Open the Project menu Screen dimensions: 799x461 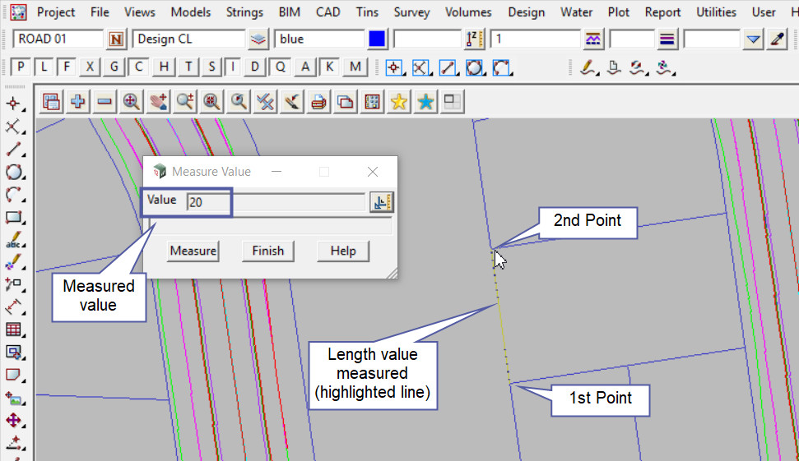click(56, 12)
